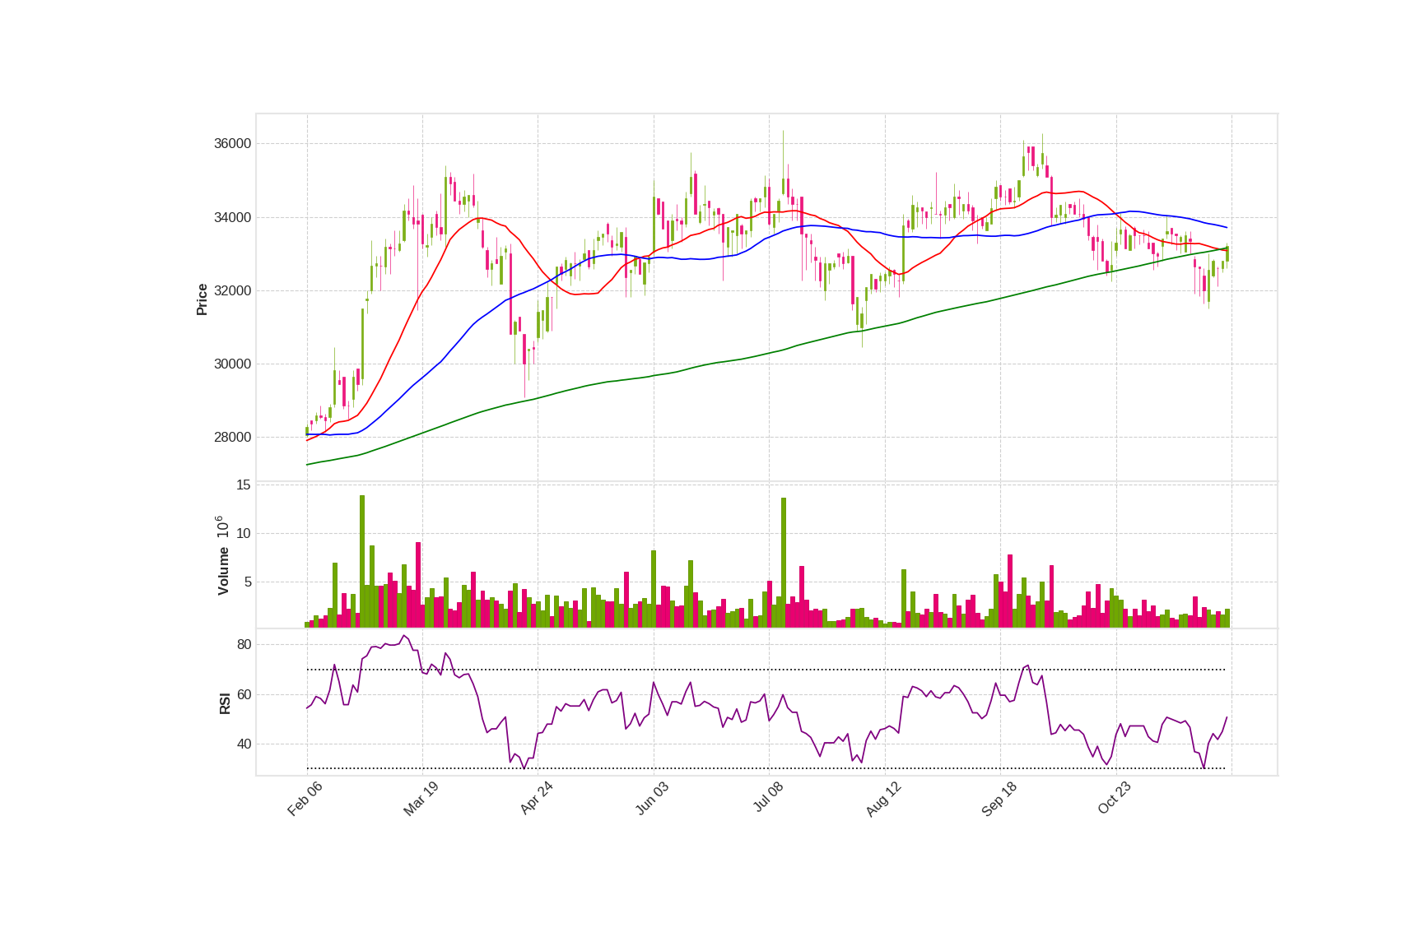
Task: Click the 30000 price axis label
Action: point(232,364)
